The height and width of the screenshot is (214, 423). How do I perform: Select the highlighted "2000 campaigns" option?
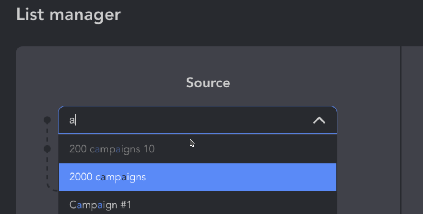tap(197, 177)
